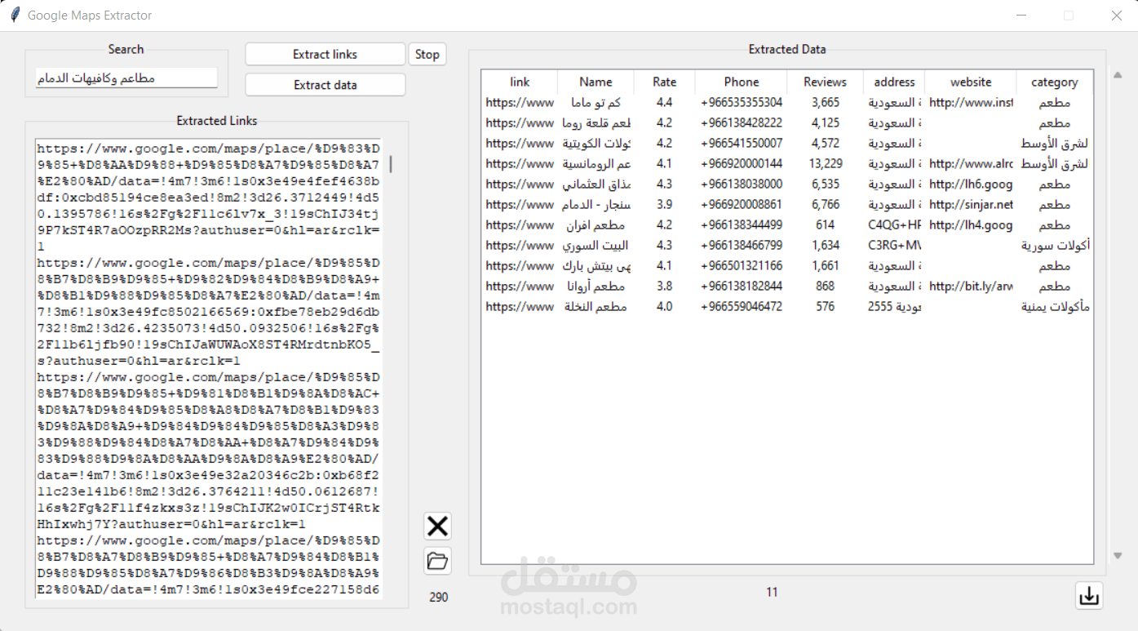Select the C4QG+HF address cell
The image size is (1138, 631).
point(894,225)
